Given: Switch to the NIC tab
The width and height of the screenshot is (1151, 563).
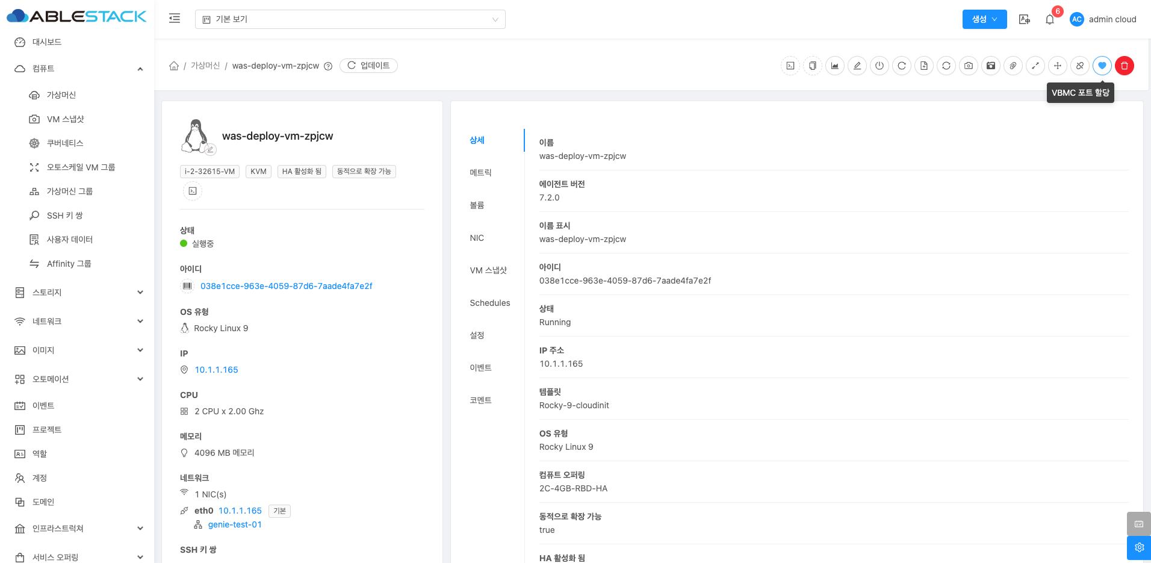Looking at the screenshot, I should tap(477, 238).
